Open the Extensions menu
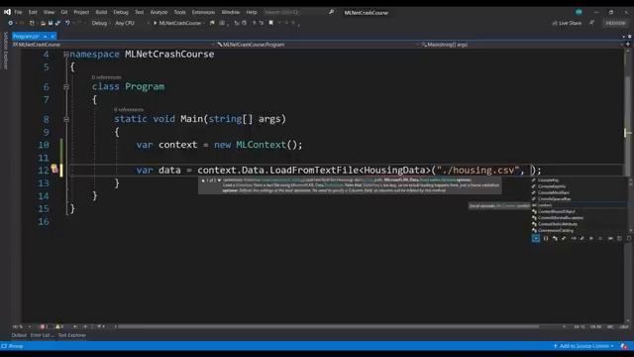 coord(203,12)
